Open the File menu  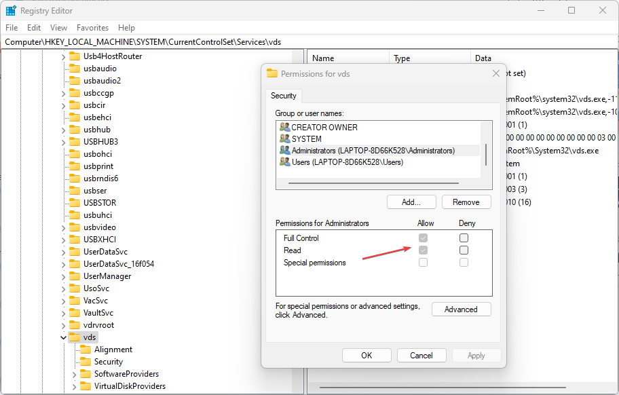pos(12,28)
